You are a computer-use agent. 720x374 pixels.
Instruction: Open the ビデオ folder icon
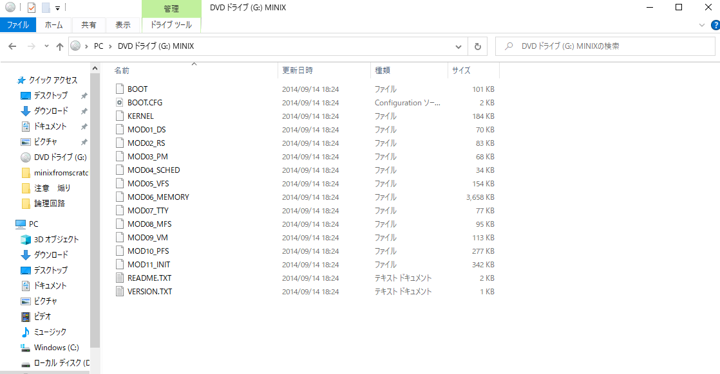click(26, 317)
